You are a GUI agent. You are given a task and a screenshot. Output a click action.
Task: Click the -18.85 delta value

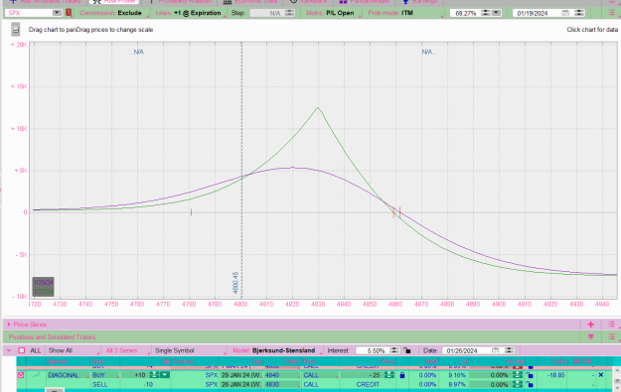[x=556, y=375]
